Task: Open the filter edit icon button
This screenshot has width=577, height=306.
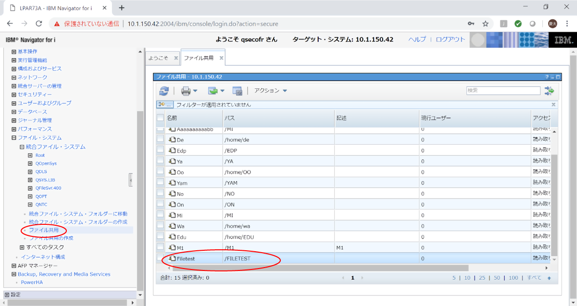Action: [x=165, y=104]
